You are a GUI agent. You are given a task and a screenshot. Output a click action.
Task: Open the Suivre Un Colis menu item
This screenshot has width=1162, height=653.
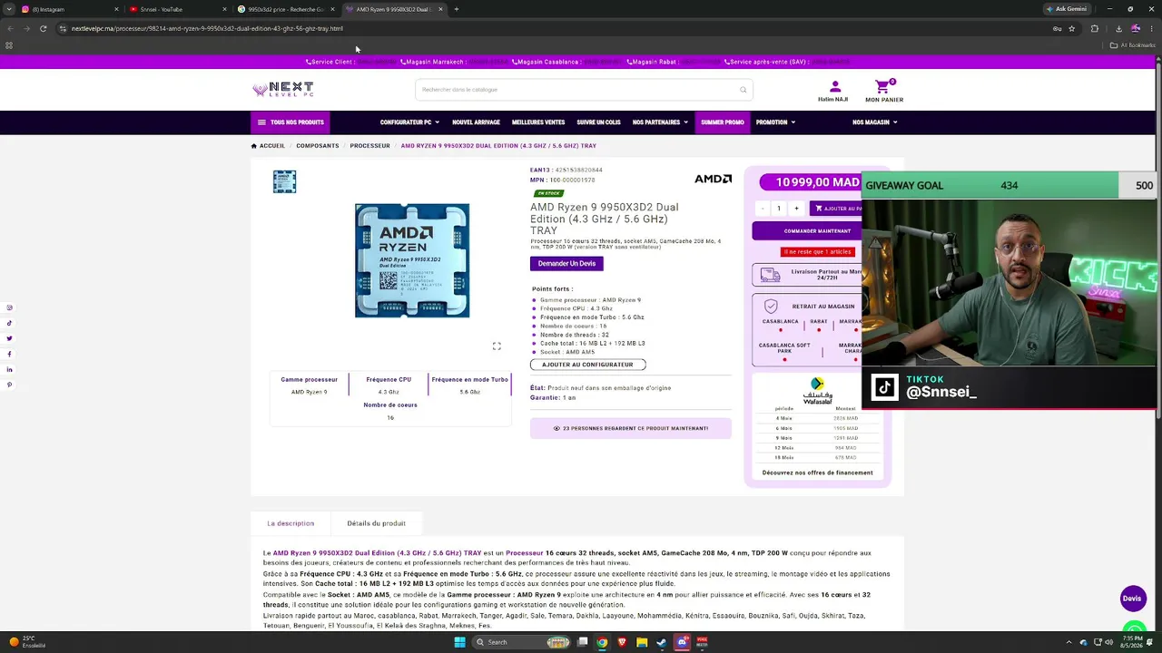598,122
